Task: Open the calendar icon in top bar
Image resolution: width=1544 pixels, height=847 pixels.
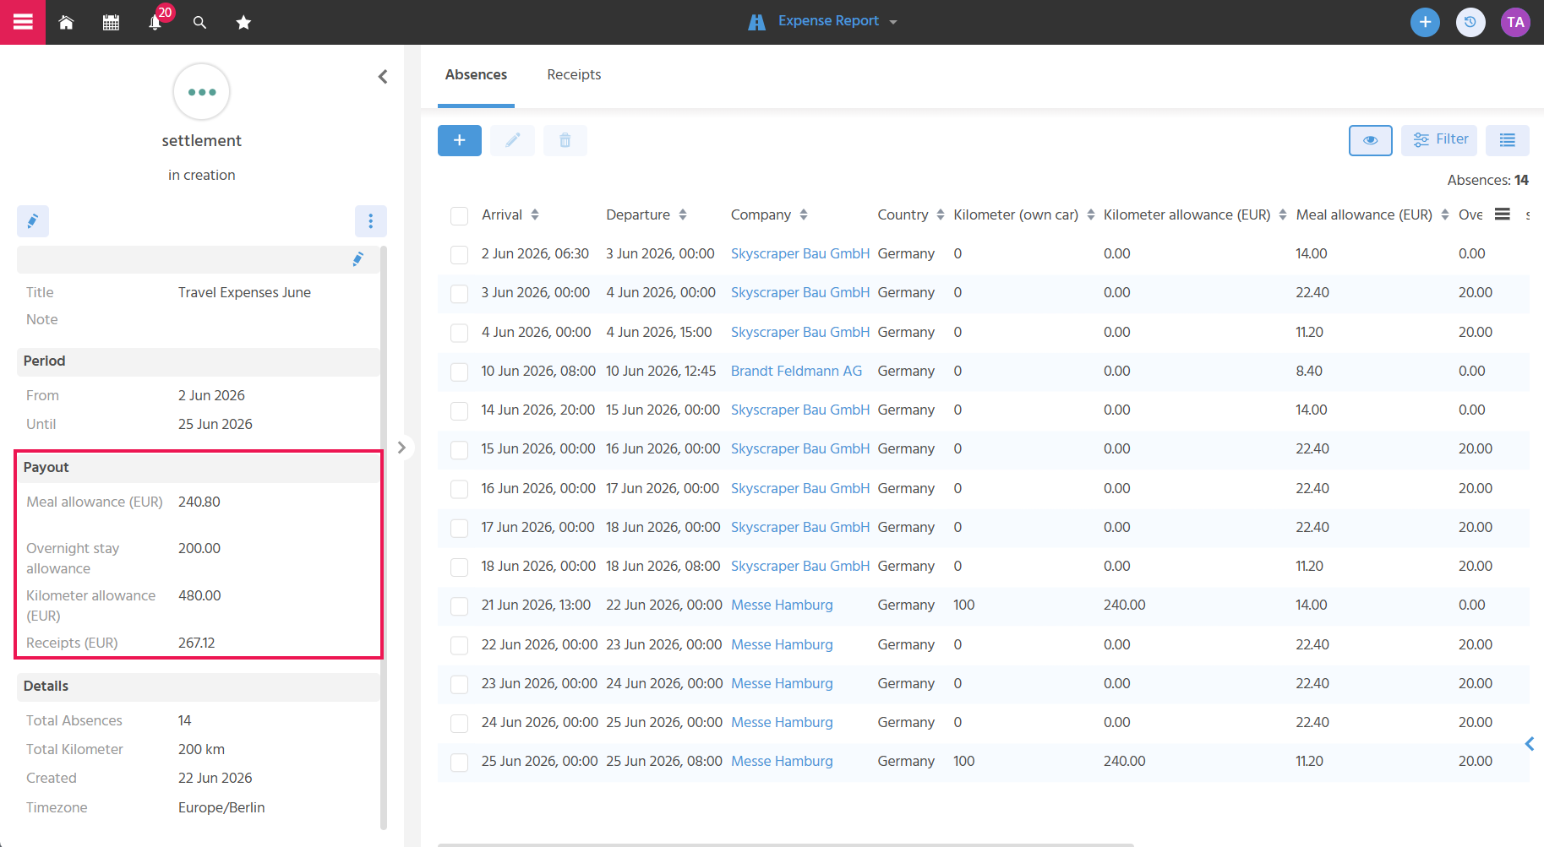Action: tap(111, 23)
